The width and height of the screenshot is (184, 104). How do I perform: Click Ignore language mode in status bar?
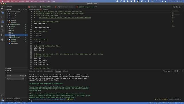[172, 103]
